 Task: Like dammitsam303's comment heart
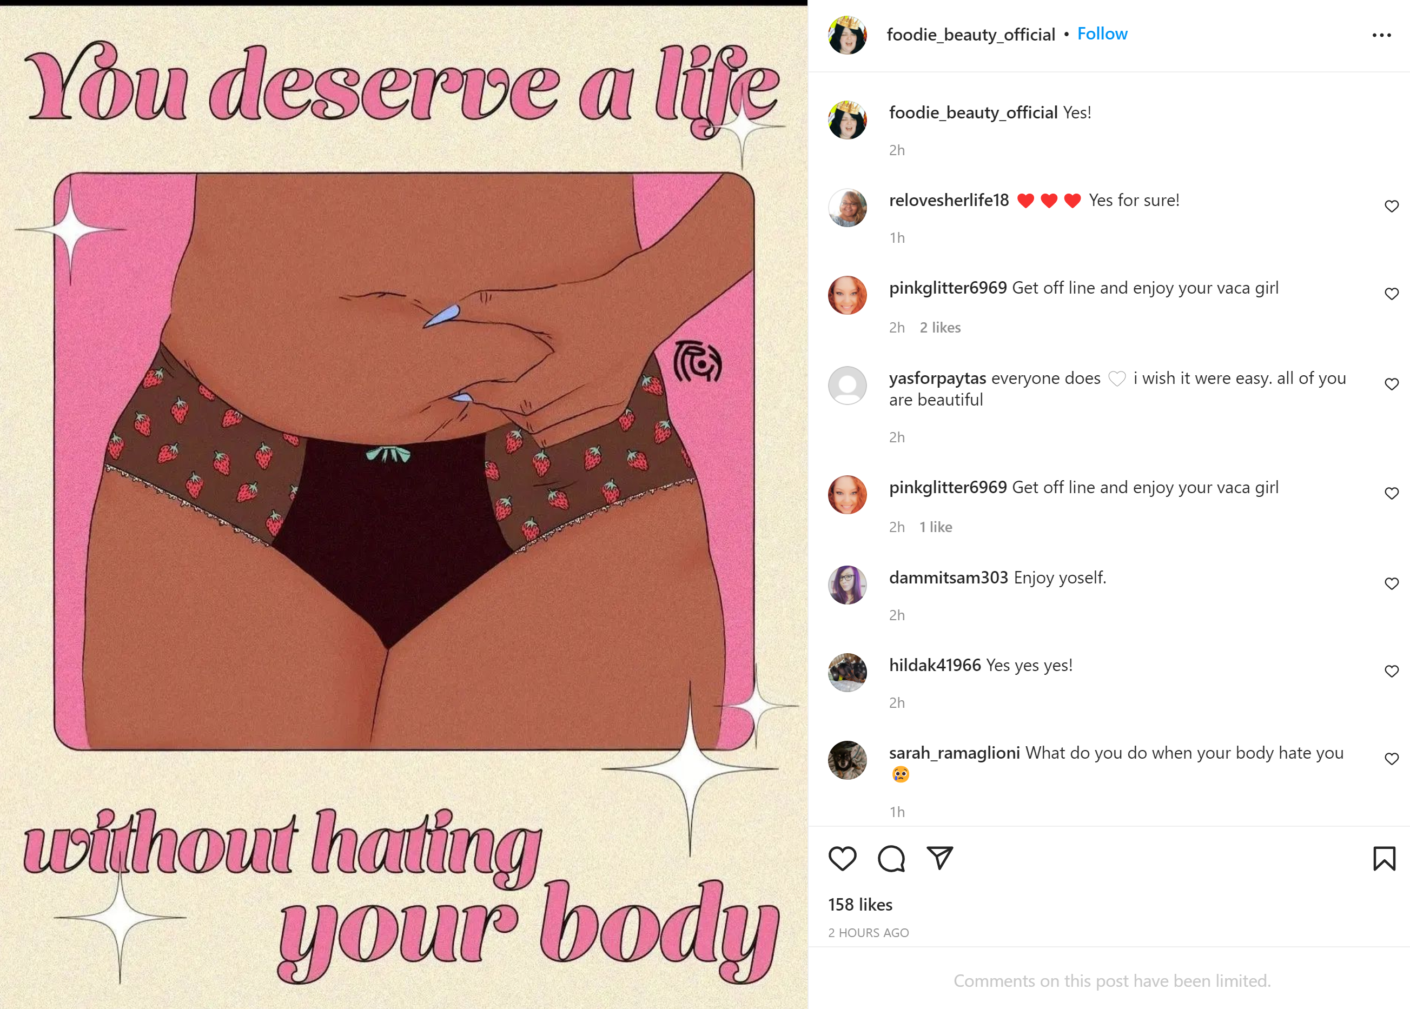(x=1392, y=583)
